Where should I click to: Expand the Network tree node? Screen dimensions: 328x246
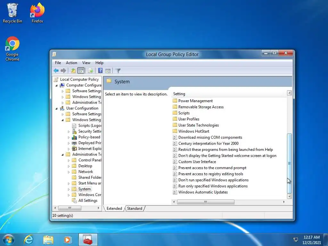point(69,172)
